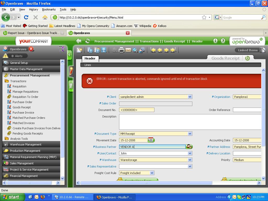Screen dimensions: 268x201
Task: Click the New record toolbar icon
Action: (x=79, y=50)
